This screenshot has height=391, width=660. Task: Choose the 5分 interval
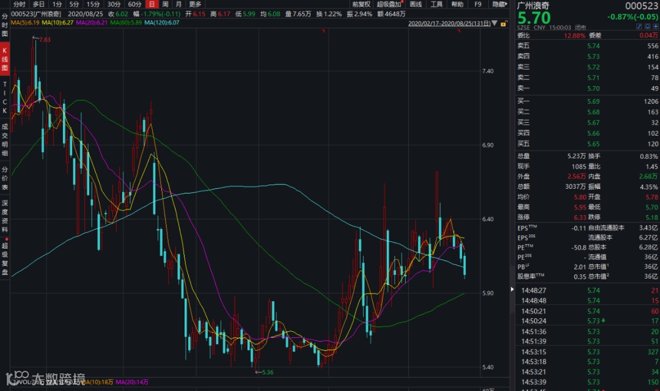(x=74, y=4)
